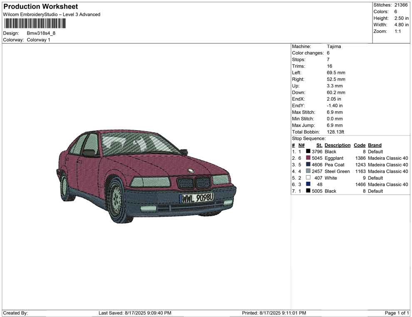Click the black swatch for thread 3796
412x317 pixels.
(x=308, y=152)
